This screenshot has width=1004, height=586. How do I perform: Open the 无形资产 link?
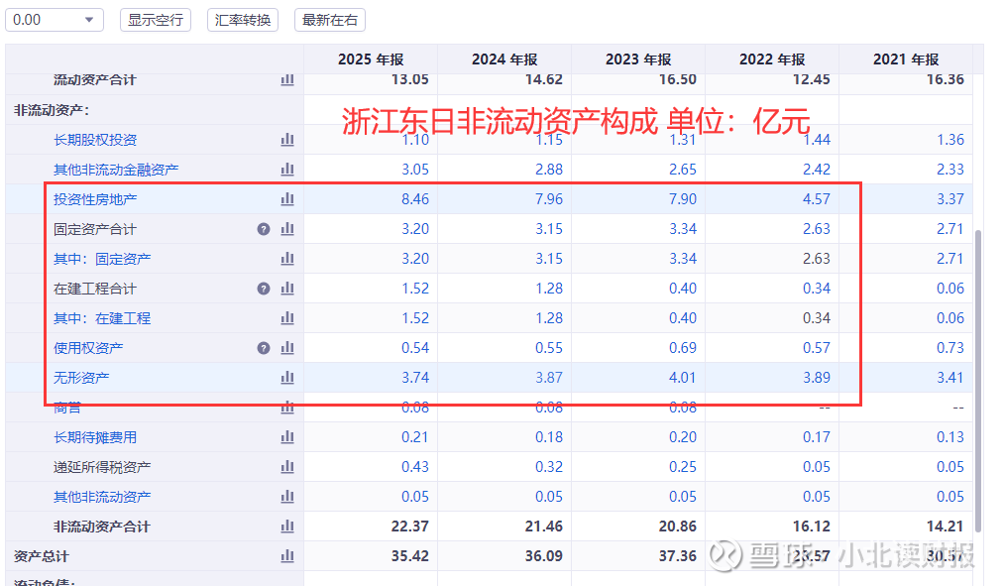[x=80, y=378]
